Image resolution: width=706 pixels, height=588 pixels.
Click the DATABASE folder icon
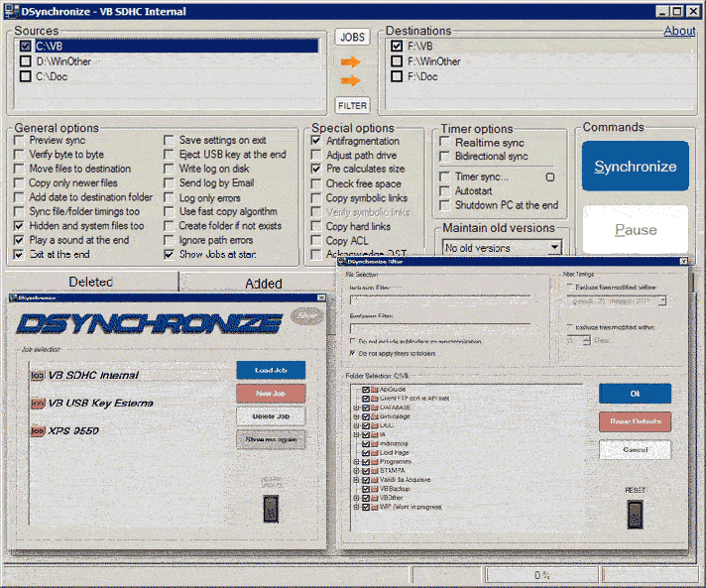375,408
